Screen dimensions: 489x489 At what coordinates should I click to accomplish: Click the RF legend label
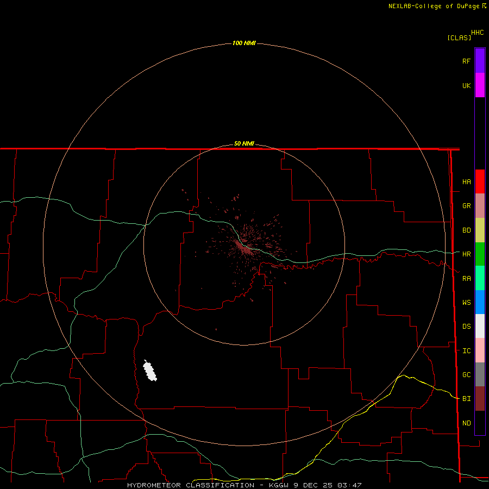[466, 61]
